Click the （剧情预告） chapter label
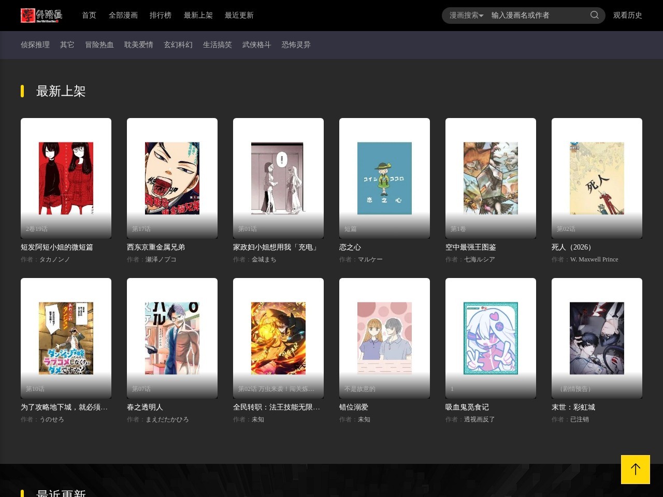 coord(575,389)
